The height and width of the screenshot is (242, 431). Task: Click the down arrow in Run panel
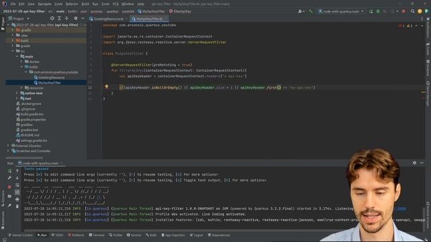(x=18, y=177)
